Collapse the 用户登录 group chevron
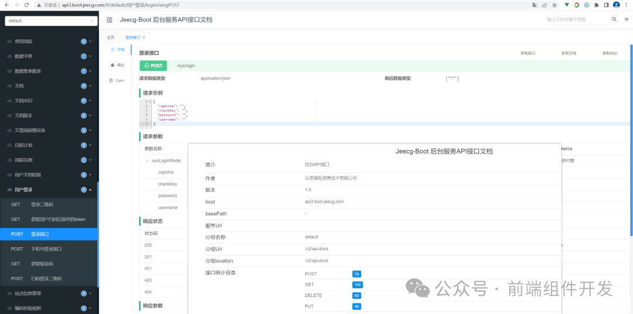Screen dimensions: 633x314 coord(90,190)
